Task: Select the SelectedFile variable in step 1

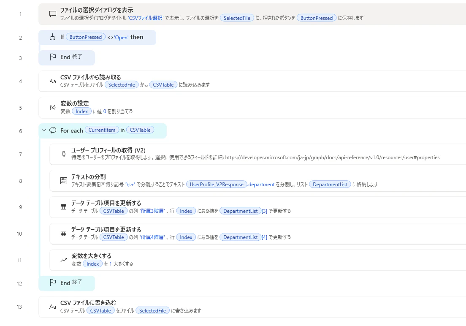Action: tap(237, 18)
